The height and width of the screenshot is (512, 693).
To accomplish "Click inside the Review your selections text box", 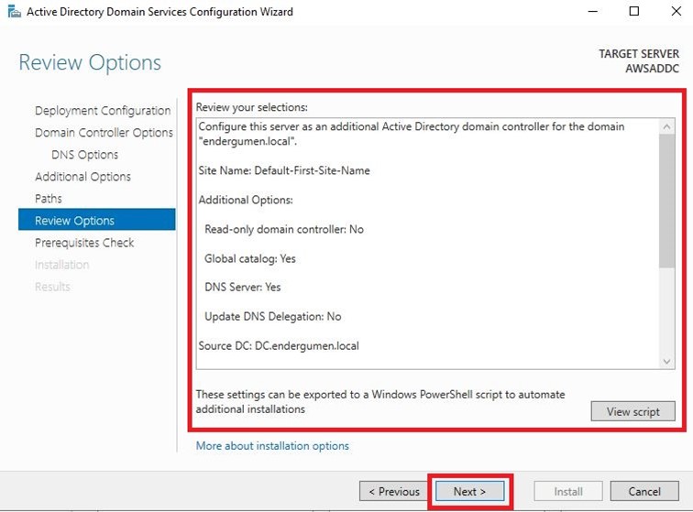I will (x=427, y=244).
